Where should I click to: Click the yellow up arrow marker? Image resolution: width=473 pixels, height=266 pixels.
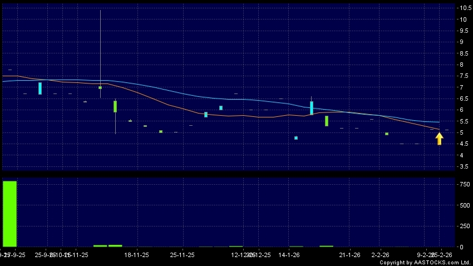coord(439,139)
